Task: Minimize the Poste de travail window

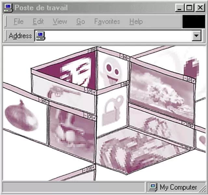Action: 179,7
